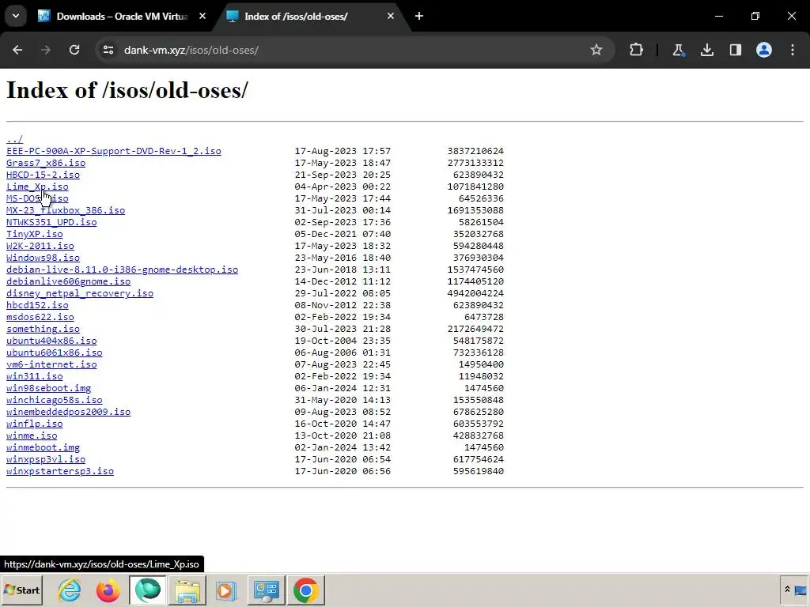Open the control panel taskbar icon
Image resolution: width=810 pixels, height=607 pixels.
pos(267,590)
